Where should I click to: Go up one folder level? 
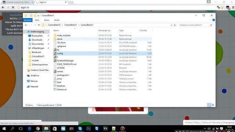(39, 25)
